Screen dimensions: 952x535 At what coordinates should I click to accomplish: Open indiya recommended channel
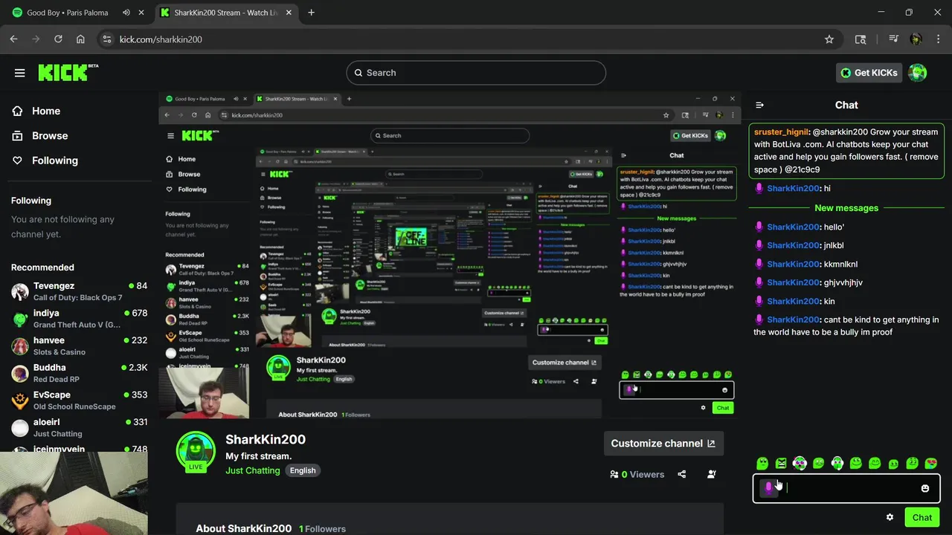click(79, 319)
